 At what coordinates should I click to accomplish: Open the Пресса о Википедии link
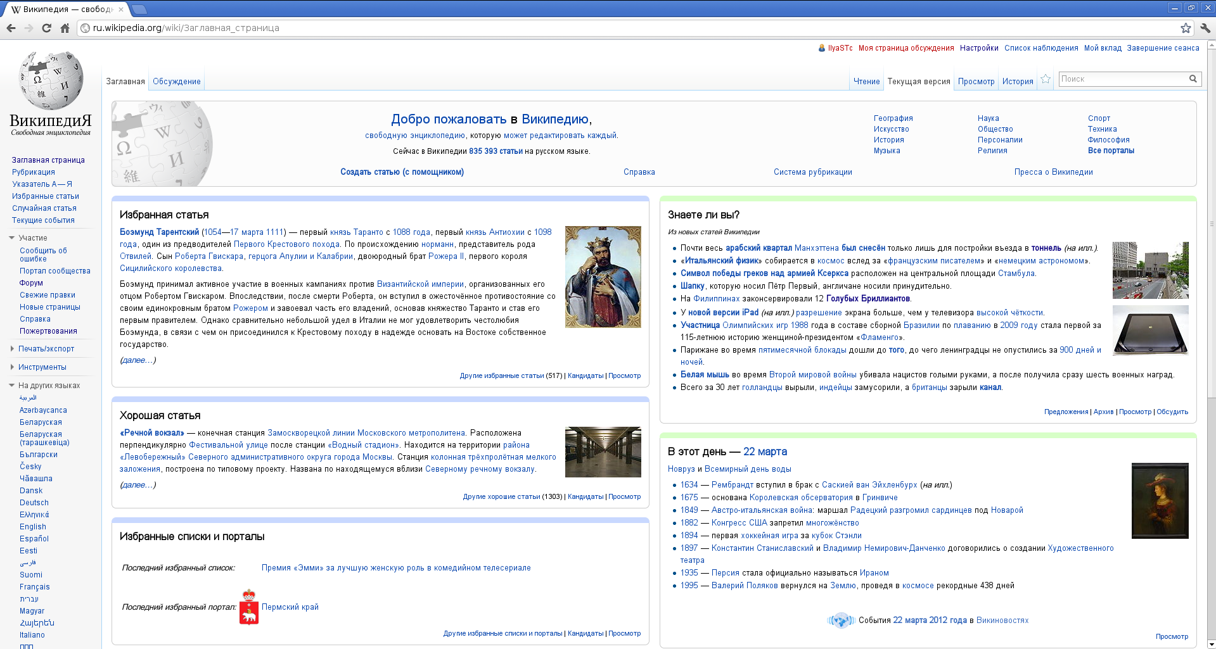coord(1053,172)
